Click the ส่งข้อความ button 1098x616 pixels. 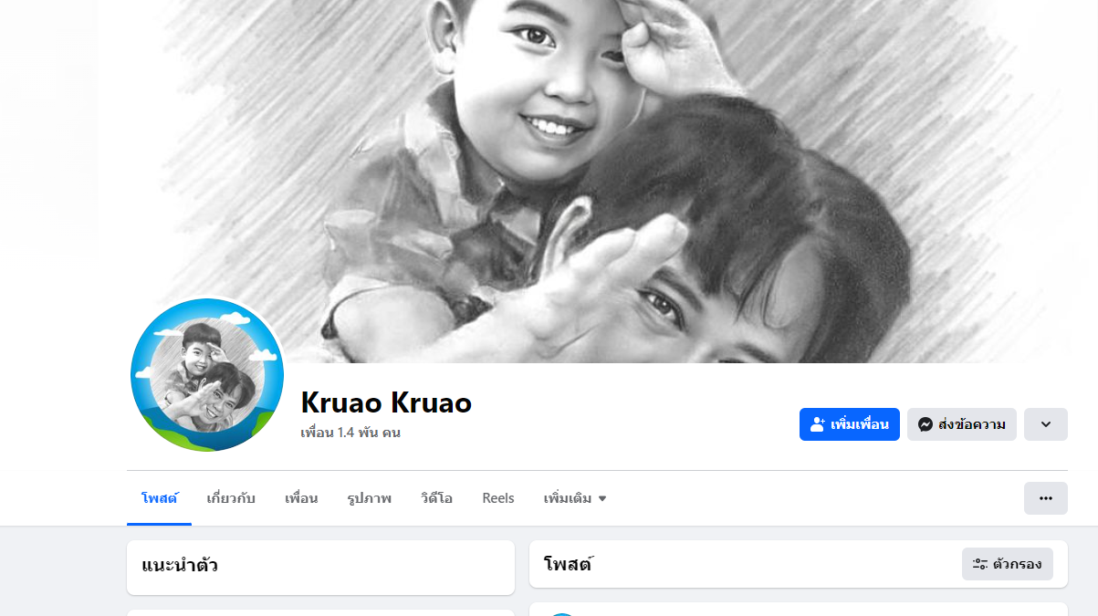[x=962, y=424]
